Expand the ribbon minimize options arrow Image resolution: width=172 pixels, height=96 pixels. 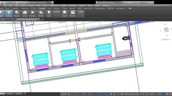[132, 8]
